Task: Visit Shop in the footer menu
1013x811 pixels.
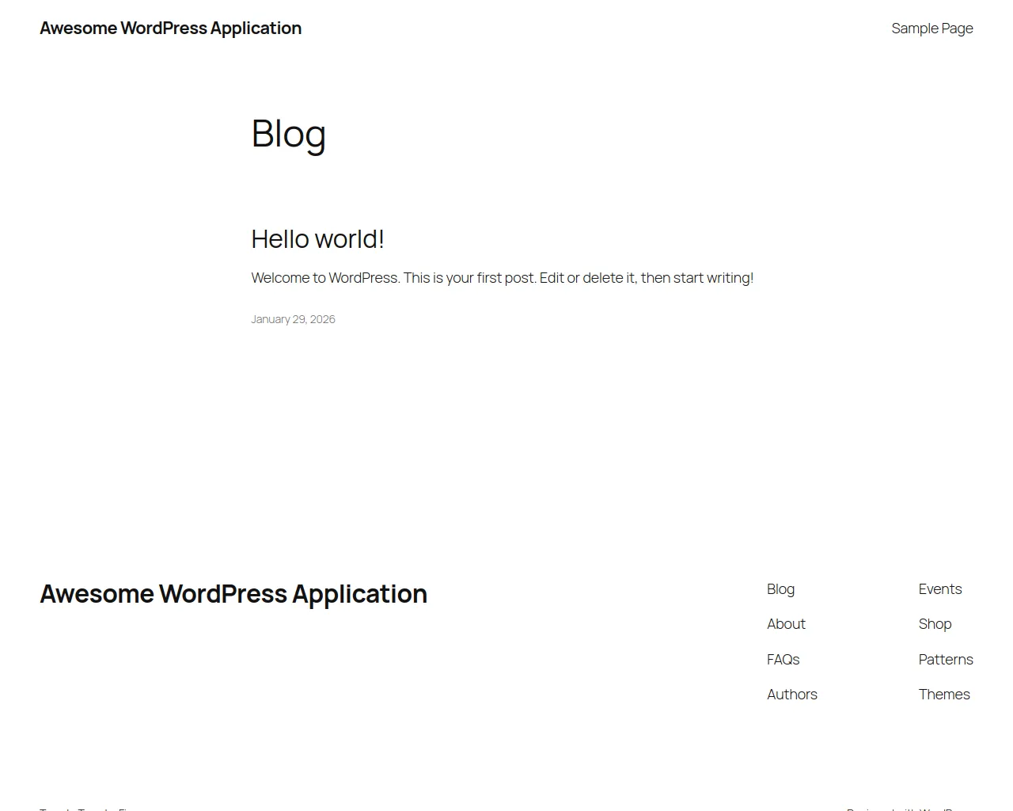Action: point(935,624)
